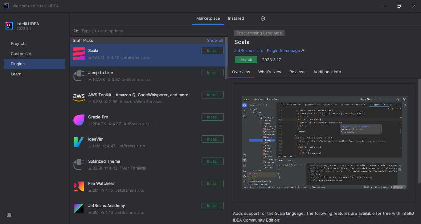Click Scala's 4.40 star rating
Viewport: 421px width, 224px height.
(x=113, y=57)
